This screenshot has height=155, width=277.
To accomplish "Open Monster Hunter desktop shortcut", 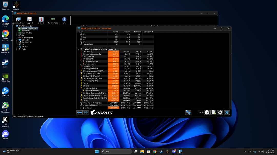I will pos(16,6).
